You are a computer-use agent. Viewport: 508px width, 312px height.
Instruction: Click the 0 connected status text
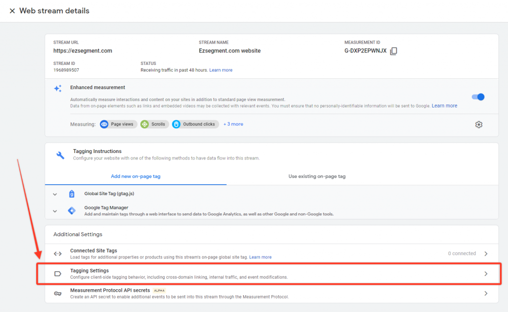pyautogui.click(x=462, y=254)
